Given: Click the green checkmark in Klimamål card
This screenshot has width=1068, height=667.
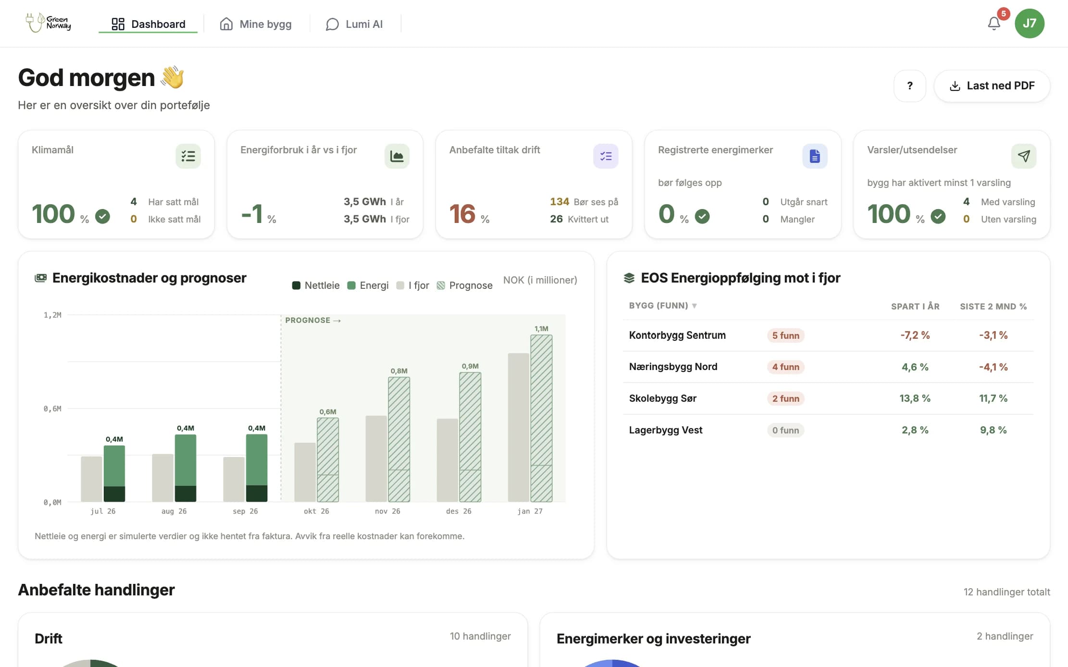Looking at the screenshot, I should pos(102,216).
